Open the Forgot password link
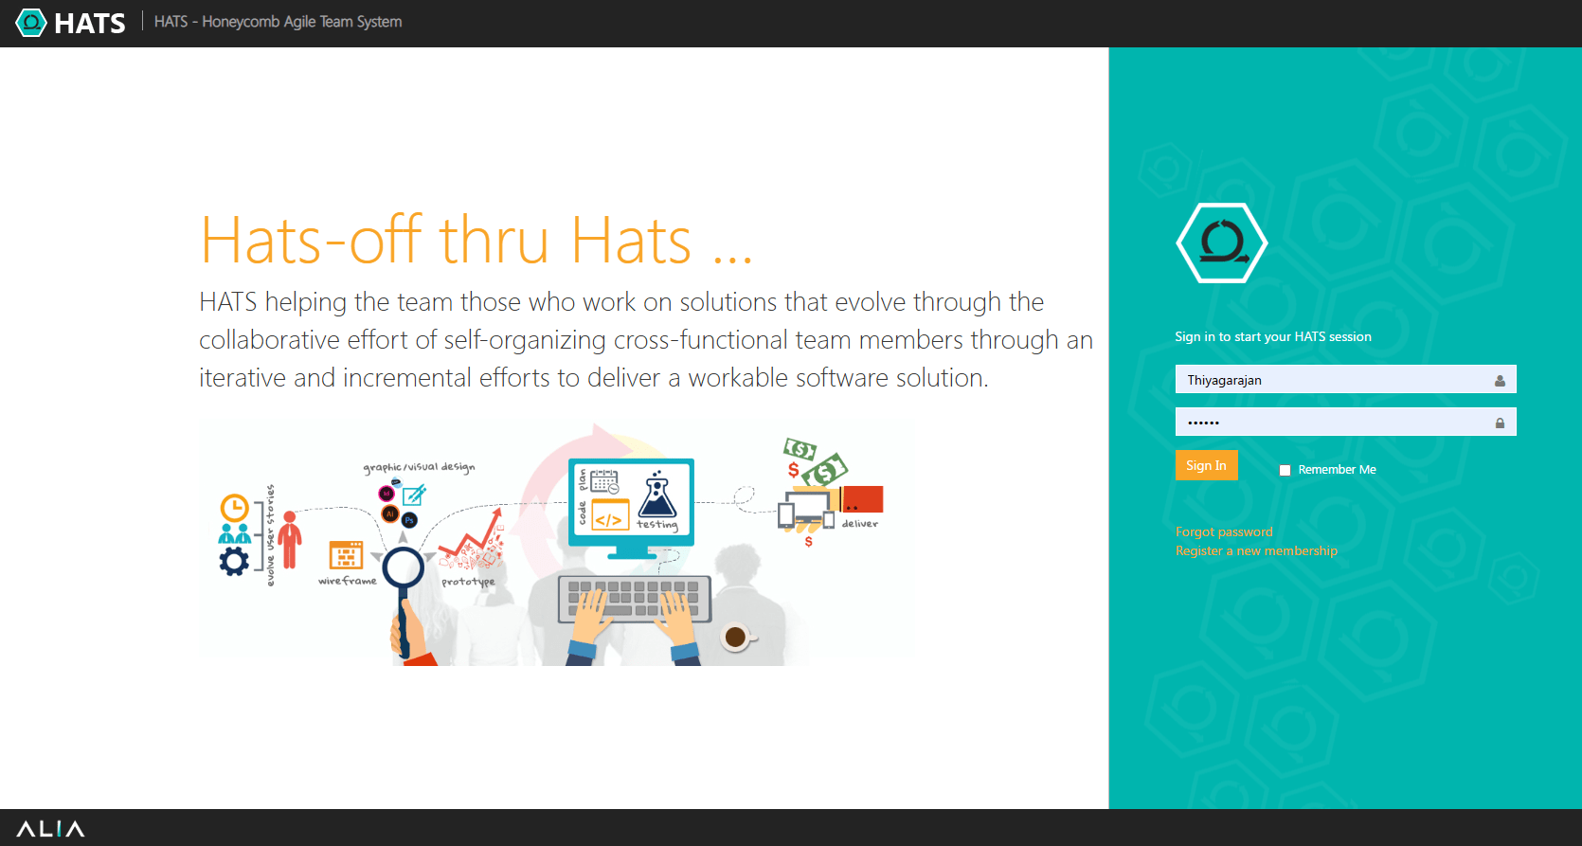 (1224, 531)
